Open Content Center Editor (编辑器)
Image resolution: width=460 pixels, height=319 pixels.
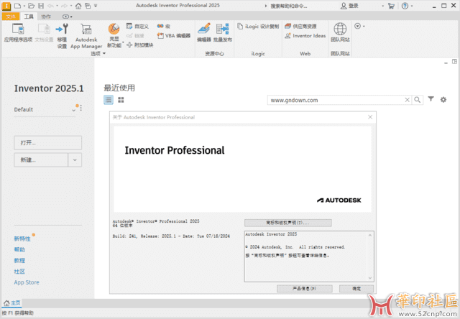point(204,32)
